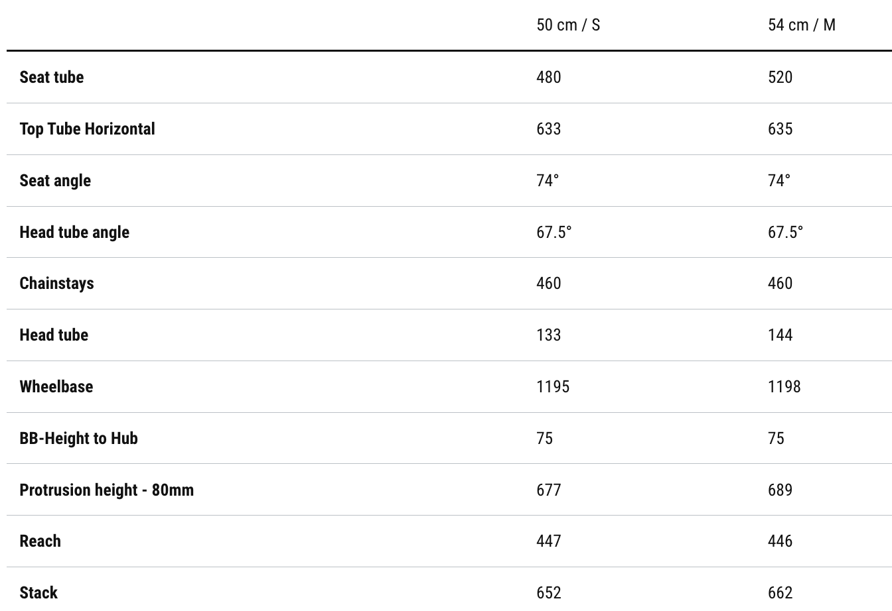892x611 pixels.
Task: Select the "Seat angle" row label
Action: point(55,180)
